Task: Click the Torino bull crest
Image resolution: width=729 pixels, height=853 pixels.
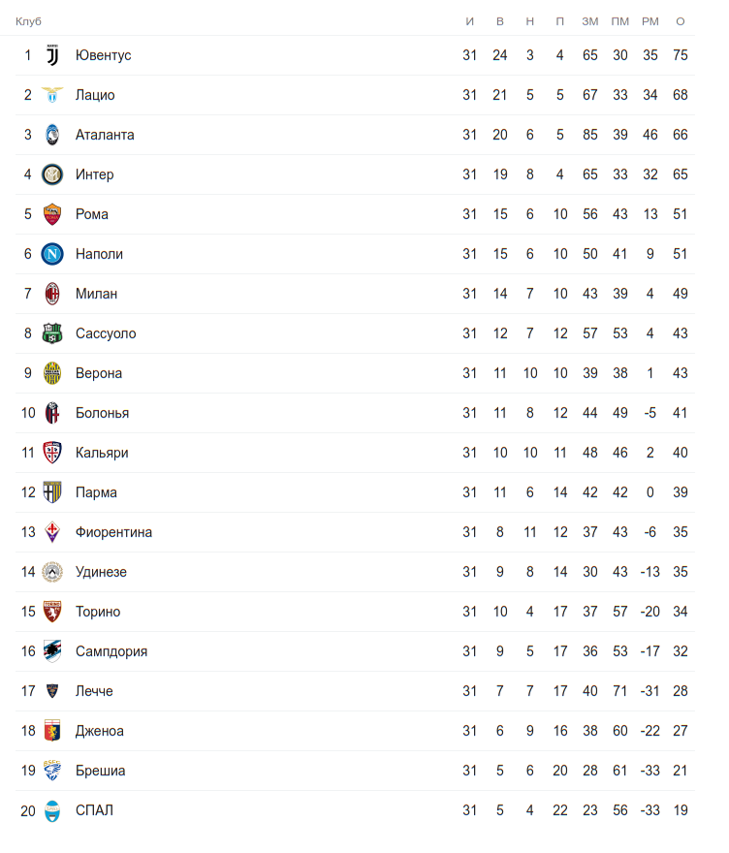Action: (52, 612)
